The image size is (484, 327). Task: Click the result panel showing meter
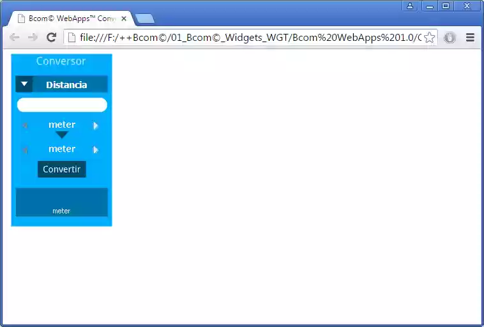(62, 202)
